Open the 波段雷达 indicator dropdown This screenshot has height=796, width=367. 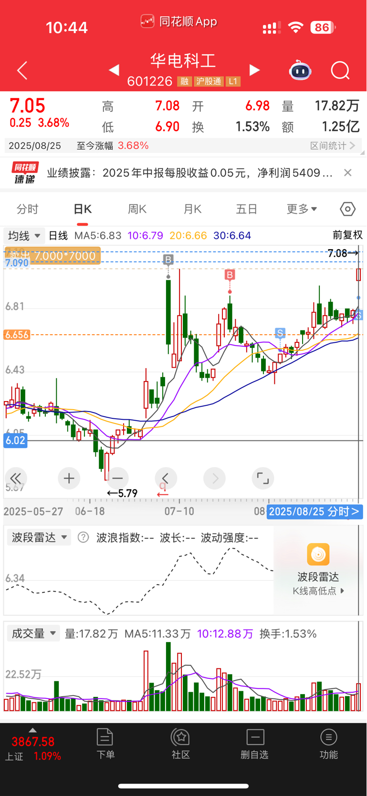pos(39,537)
